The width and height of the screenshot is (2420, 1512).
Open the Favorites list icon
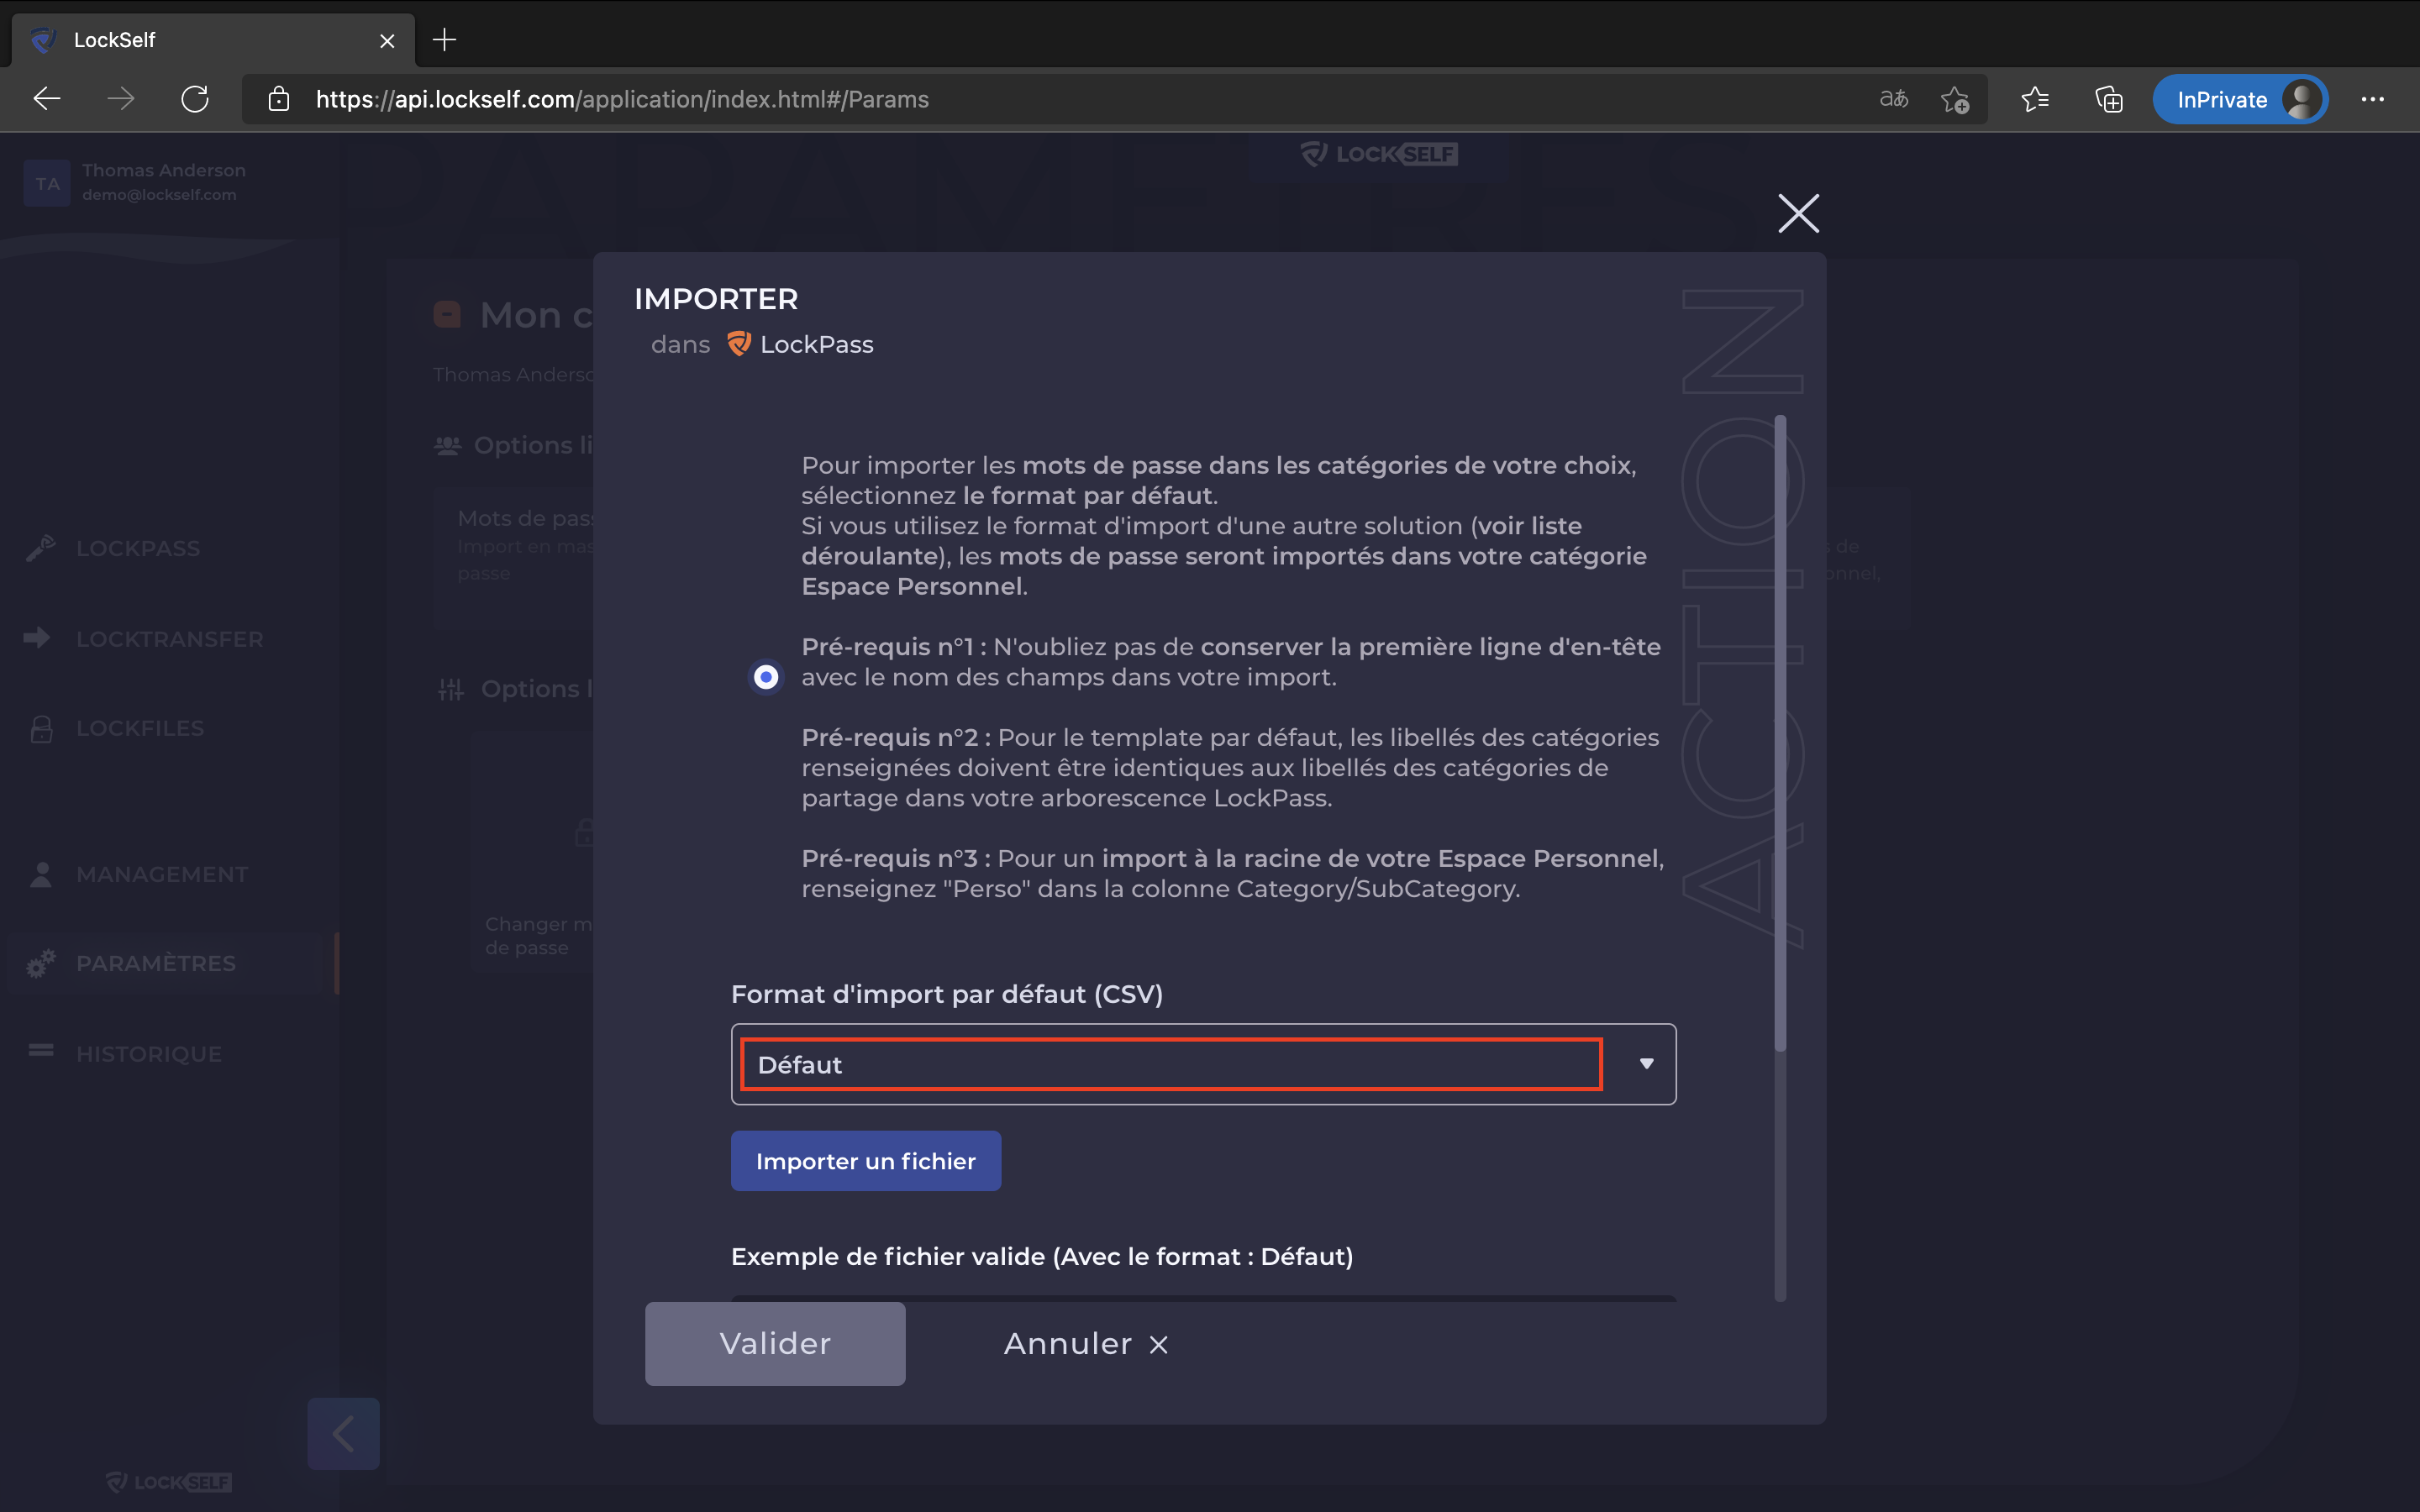click(2035, 99)
